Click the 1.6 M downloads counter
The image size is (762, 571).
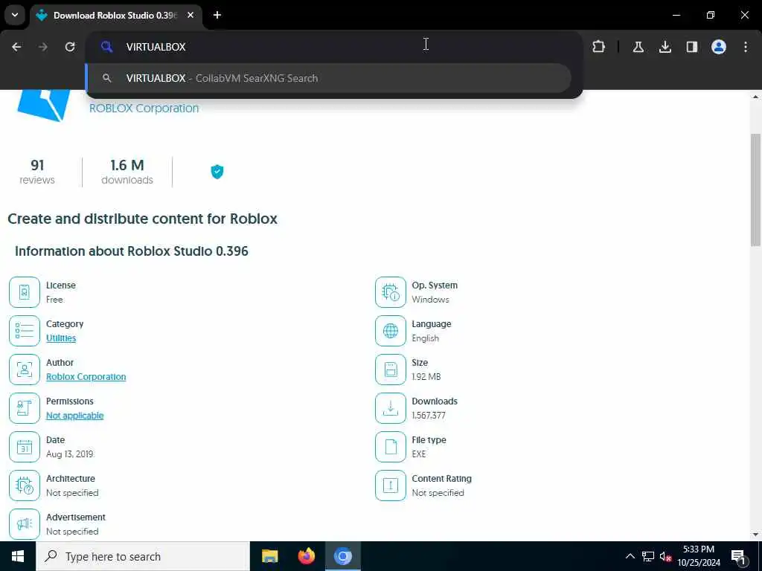(x=127, y=172)
